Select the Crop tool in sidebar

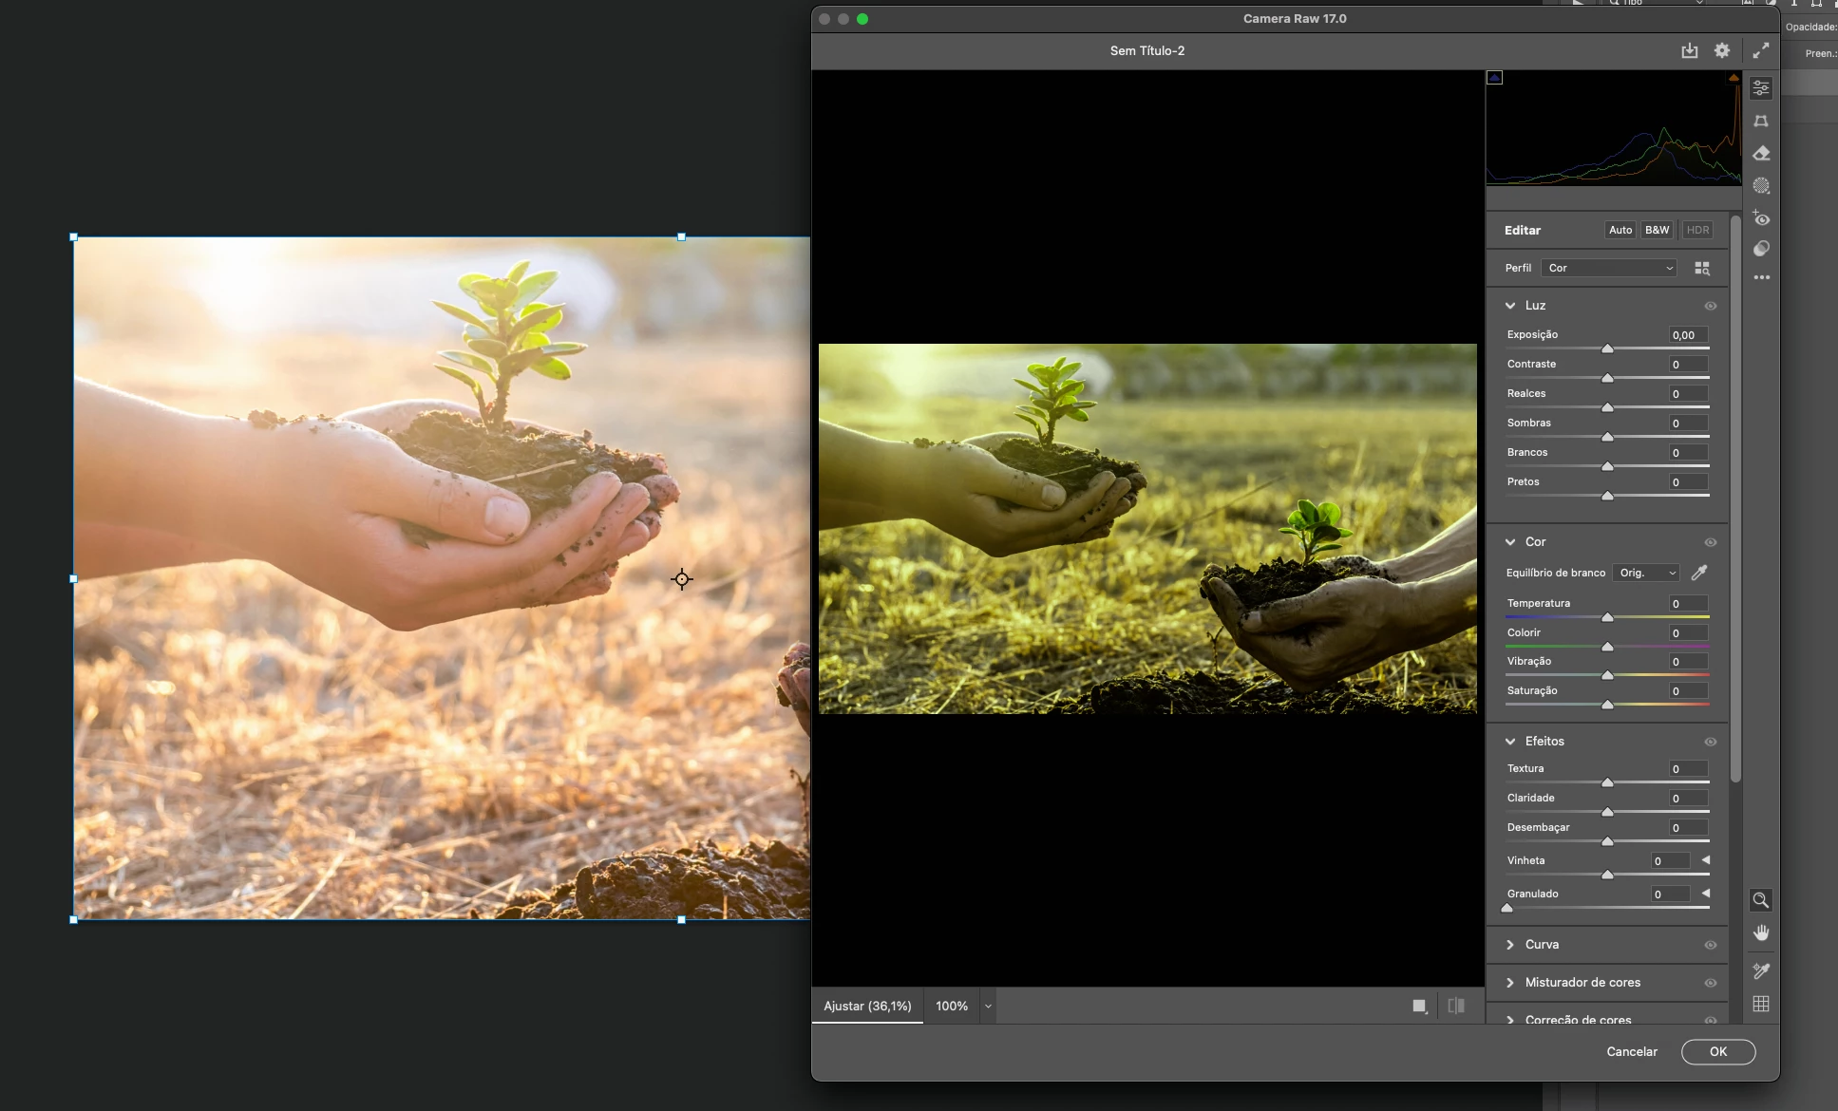click(1761, 121)
